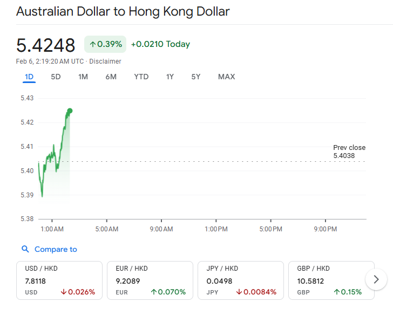This screenshot has width=393, height=309.
Task: Click the Compare to search icon
Action: click(x=25, y=249)
